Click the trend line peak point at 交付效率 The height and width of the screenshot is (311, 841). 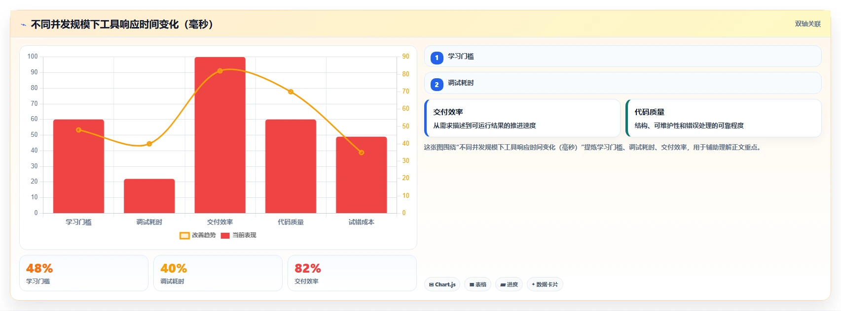pyautogui.click(x=220, y=71)
